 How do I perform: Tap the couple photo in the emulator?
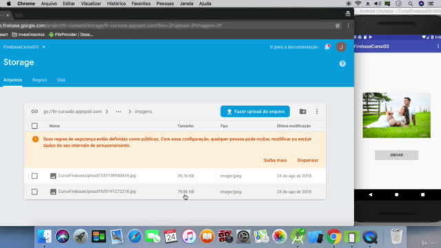pyautogui.click(x=396, y=115)
